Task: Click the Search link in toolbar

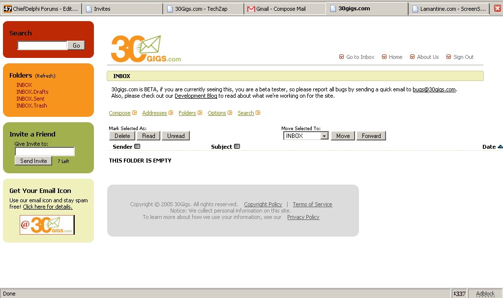Action: click(246, 113)
